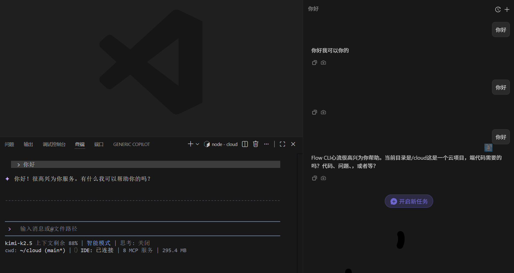Expand the collapsed 你好 prompt line
Screen dimensions: 514x273
click(18, 165)
